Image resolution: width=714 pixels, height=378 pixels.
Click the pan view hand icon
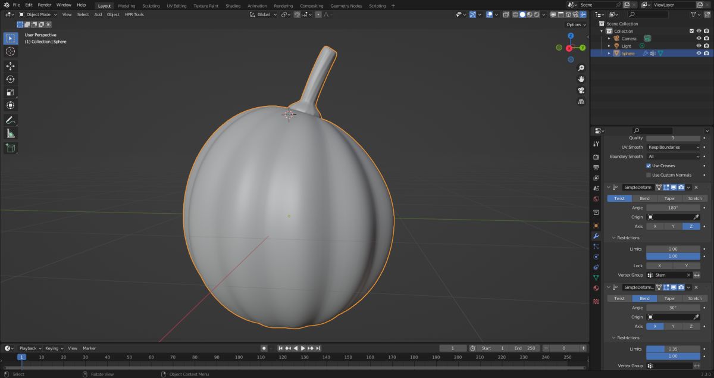[x=581, y=79]
